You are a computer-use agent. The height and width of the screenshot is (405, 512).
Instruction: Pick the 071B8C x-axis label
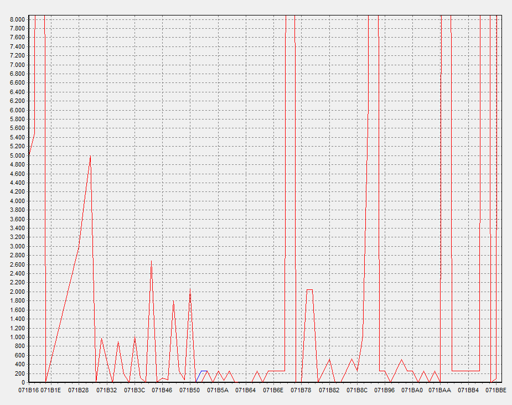357,390
